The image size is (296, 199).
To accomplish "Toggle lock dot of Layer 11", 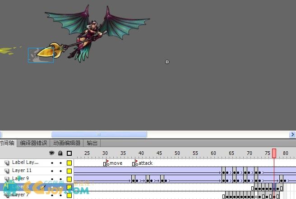I will pos(60,171).
